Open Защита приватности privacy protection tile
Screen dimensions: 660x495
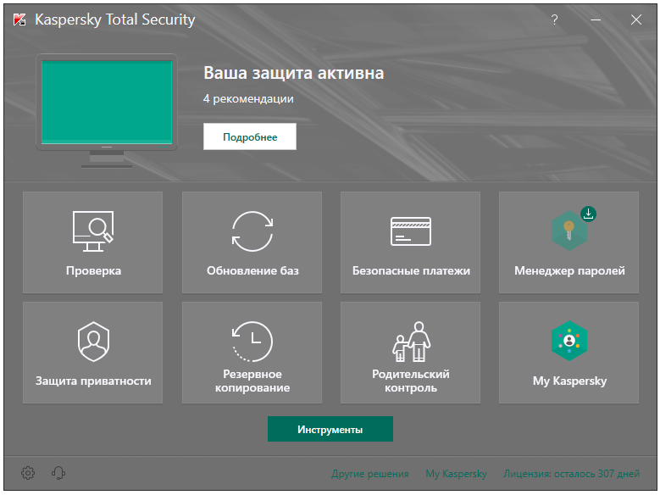[x=92, y=353]
